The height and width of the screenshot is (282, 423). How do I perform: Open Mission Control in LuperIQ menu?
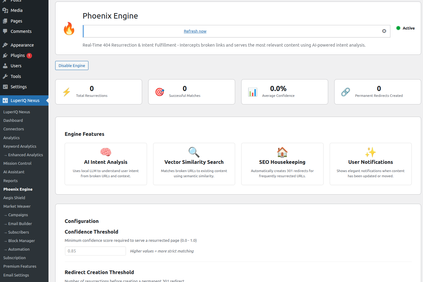pyautogui.click(x=17, y=163)
